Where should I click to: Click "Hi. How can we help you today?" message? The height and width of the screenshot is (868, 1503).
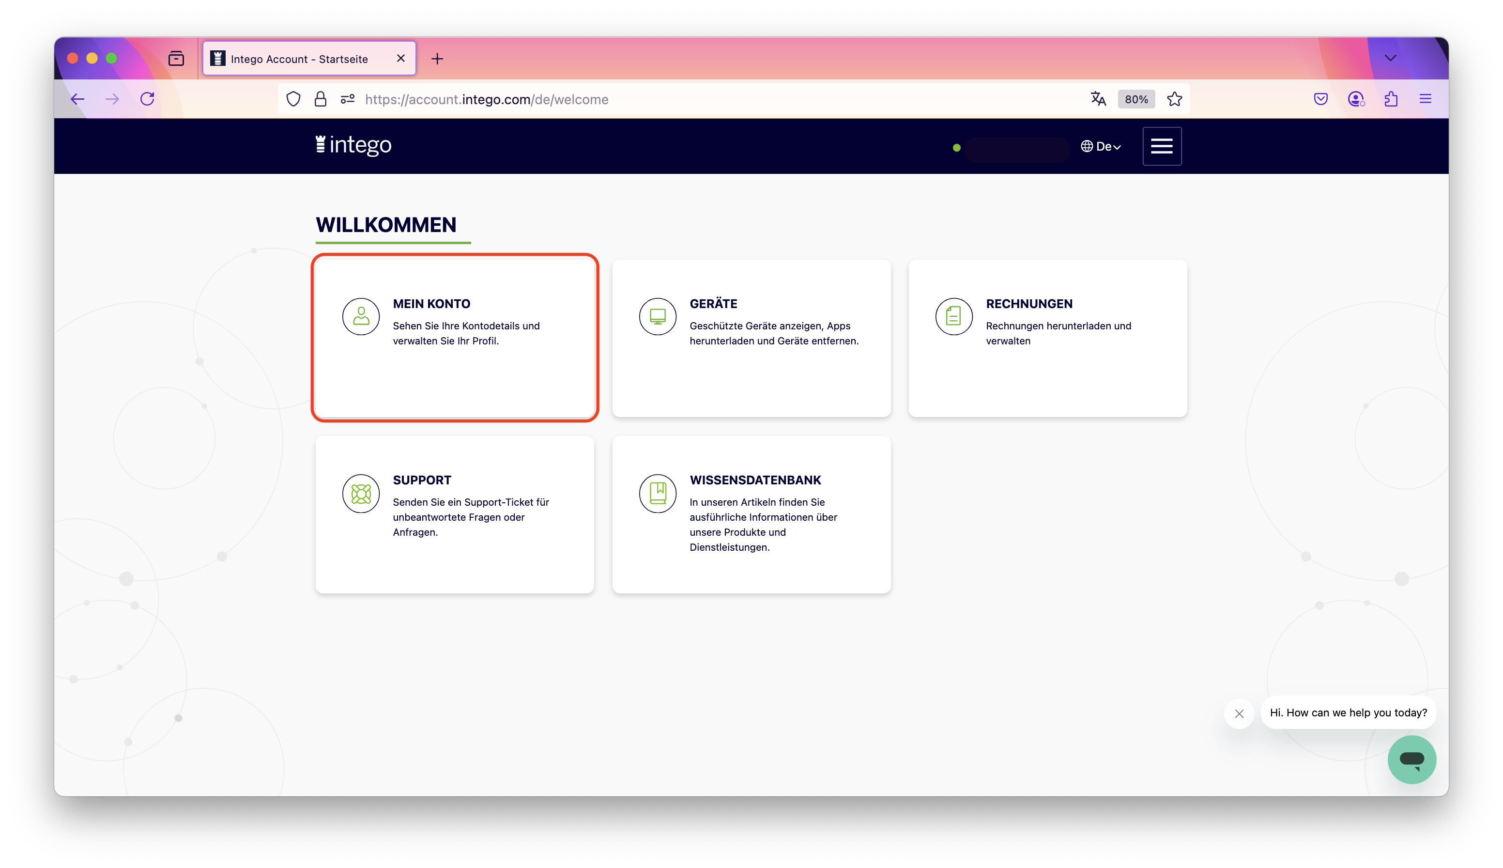1348,713
